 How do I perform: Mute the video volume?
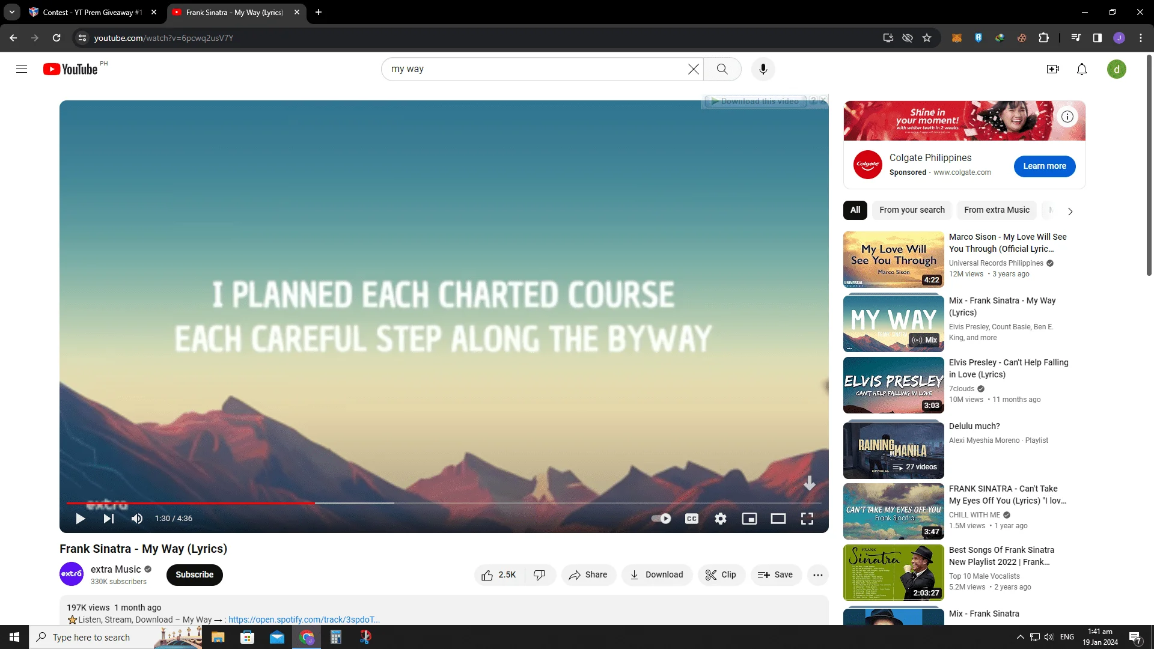pyautogui.click(x=137, y=519)
